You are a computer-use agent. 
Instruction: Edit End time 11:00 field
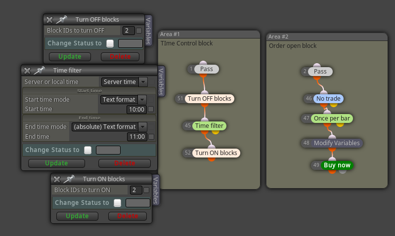click(137, 137)
